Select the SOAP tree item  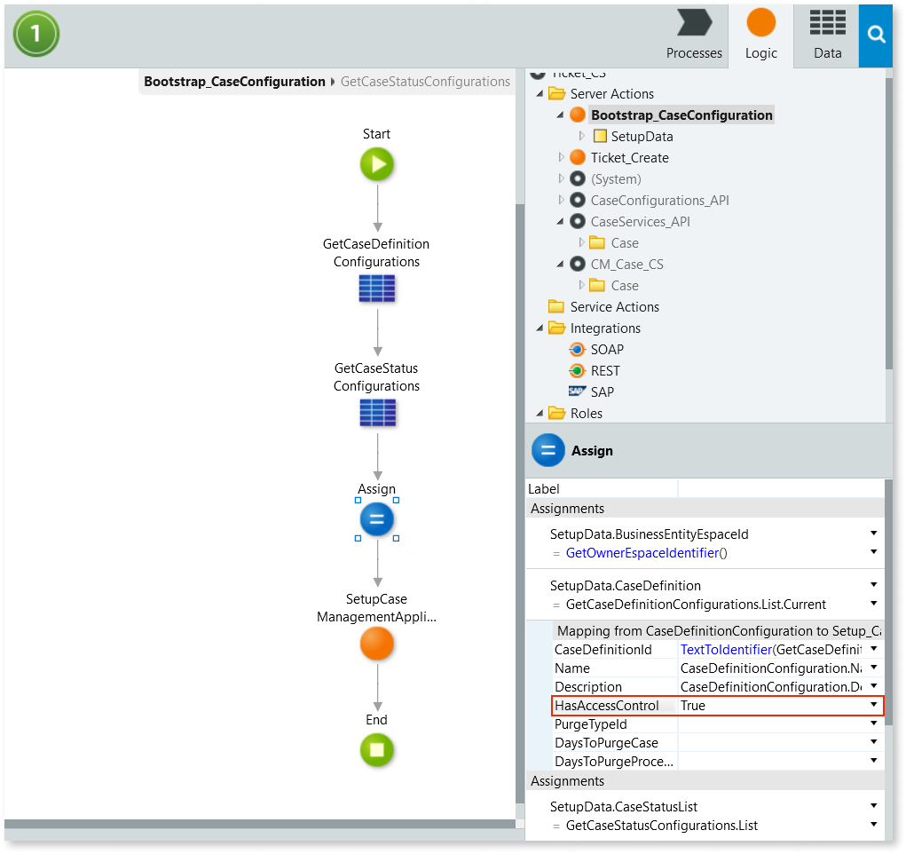pos(607,349)
